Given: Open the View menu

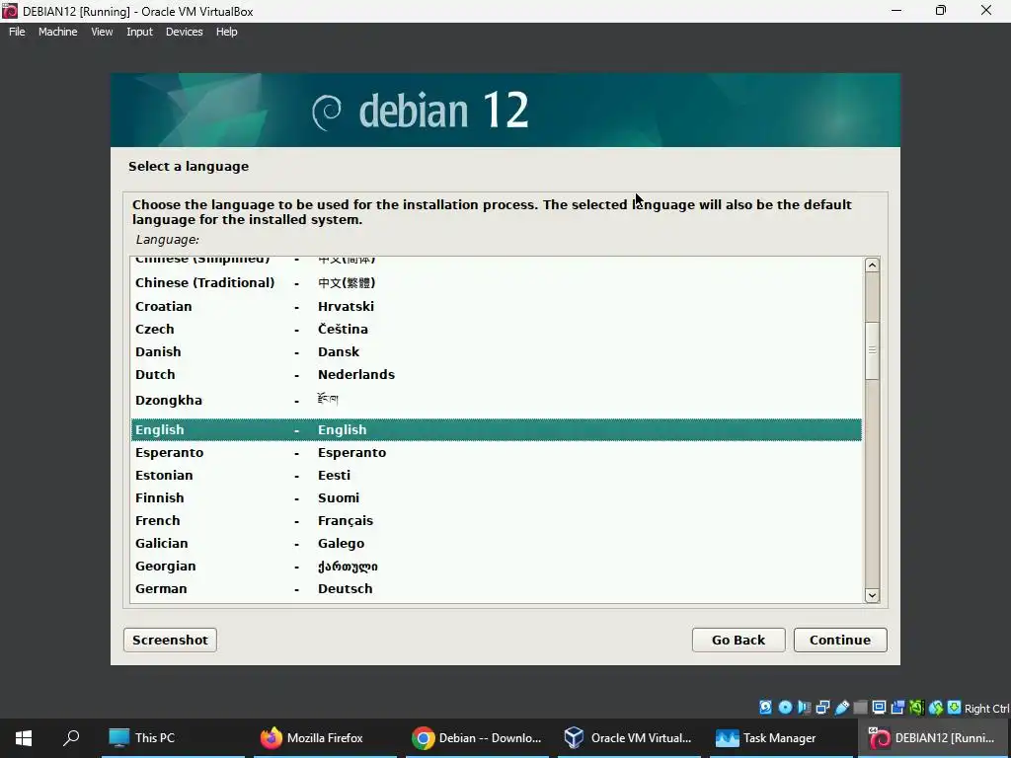Looking at the screenshot, I should click(102, 32).
